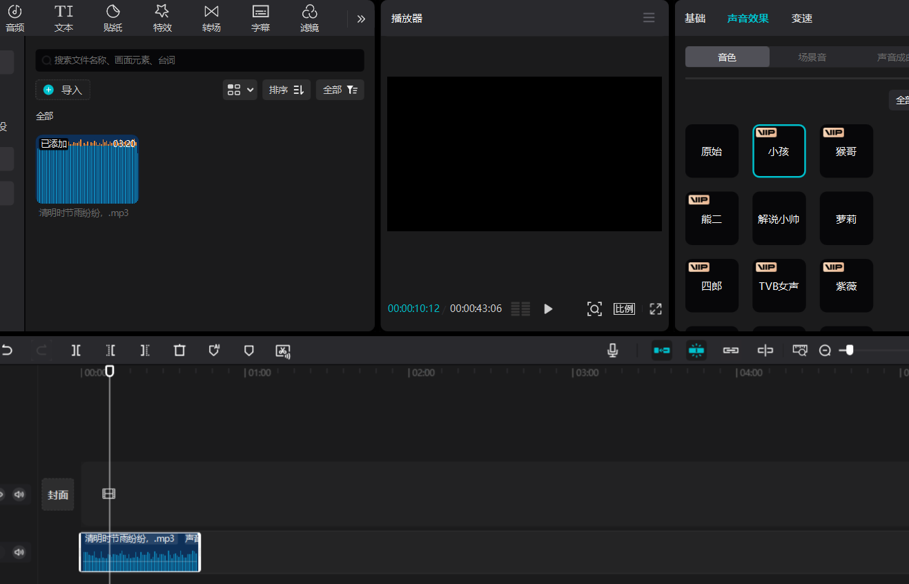Open the 排序 sort dropdown
Viewport: 909px width, 584px height.
point(286,89)
